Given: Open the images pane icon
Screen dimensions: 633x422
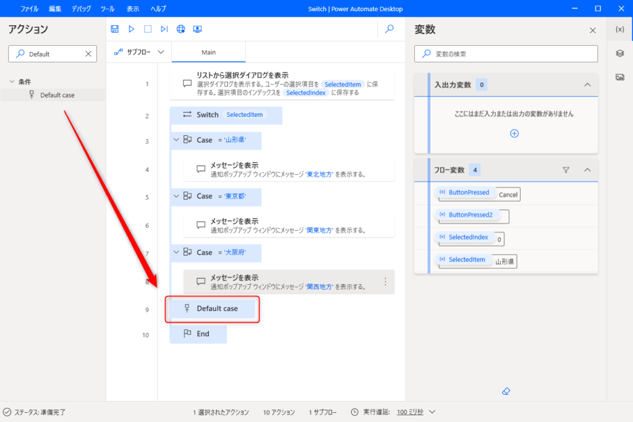Looking at the screenshot, I should click(619, 77).
